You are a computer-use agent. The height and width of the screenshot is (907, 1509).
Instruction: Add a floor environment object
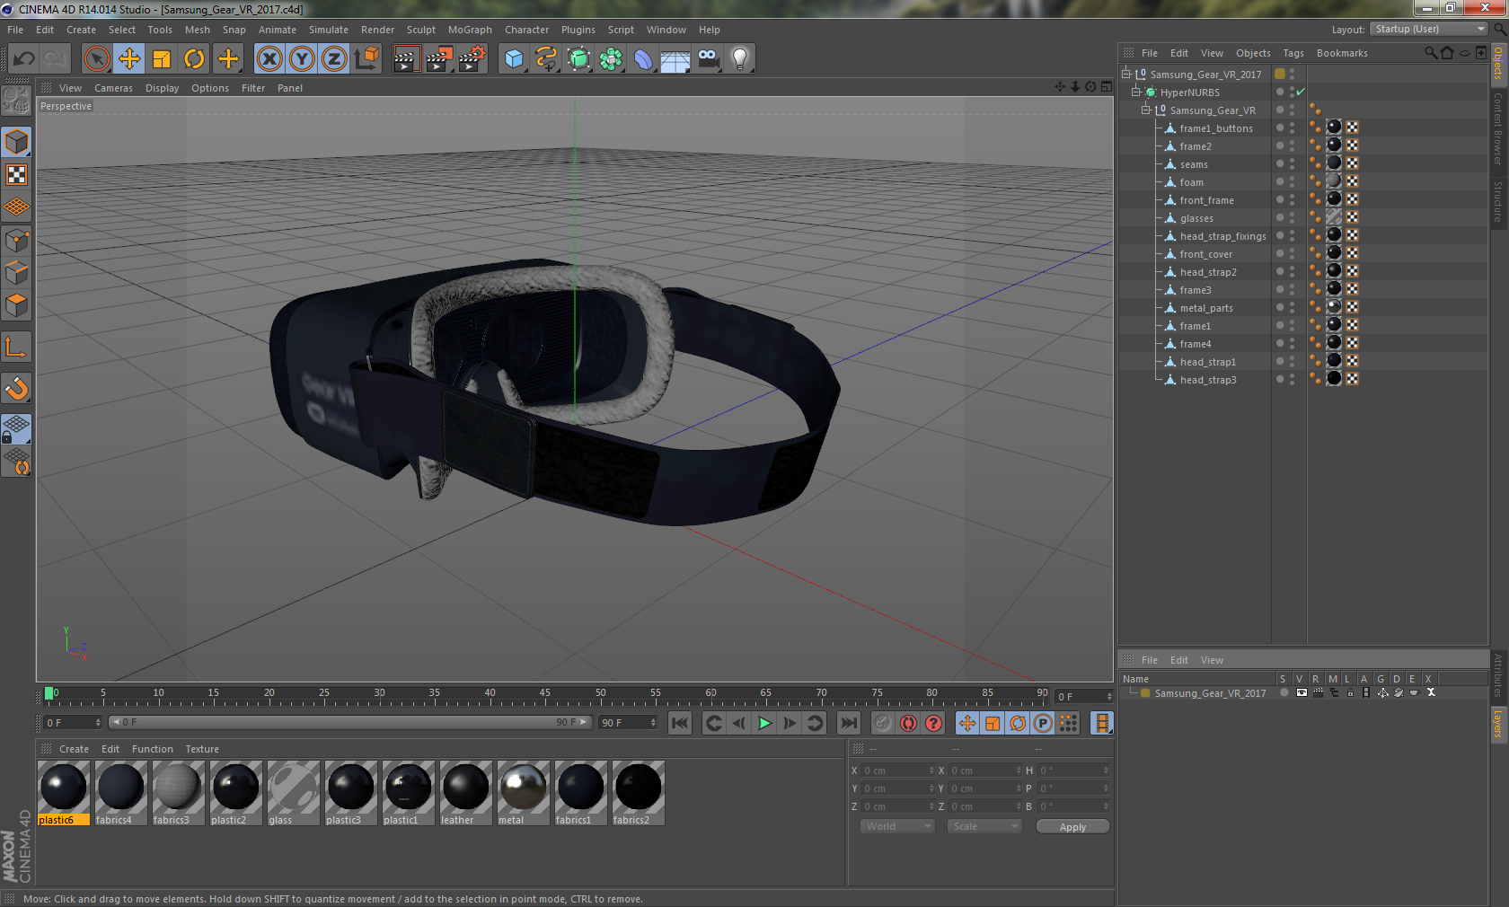tap(675, 59)
